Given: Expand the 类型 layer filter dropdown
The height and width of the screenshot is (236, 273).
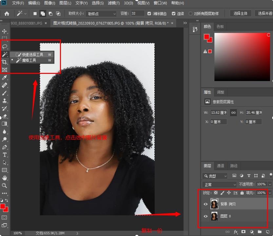Looking at the screenshot, I should click(x=215, y=176).
